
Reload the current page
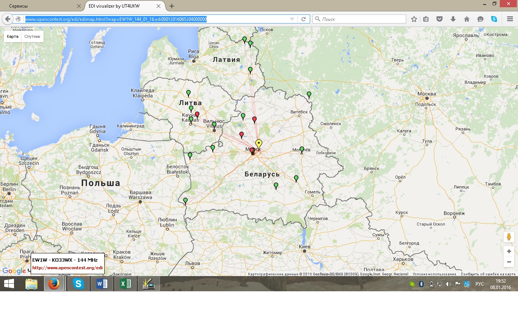(304, 19)
